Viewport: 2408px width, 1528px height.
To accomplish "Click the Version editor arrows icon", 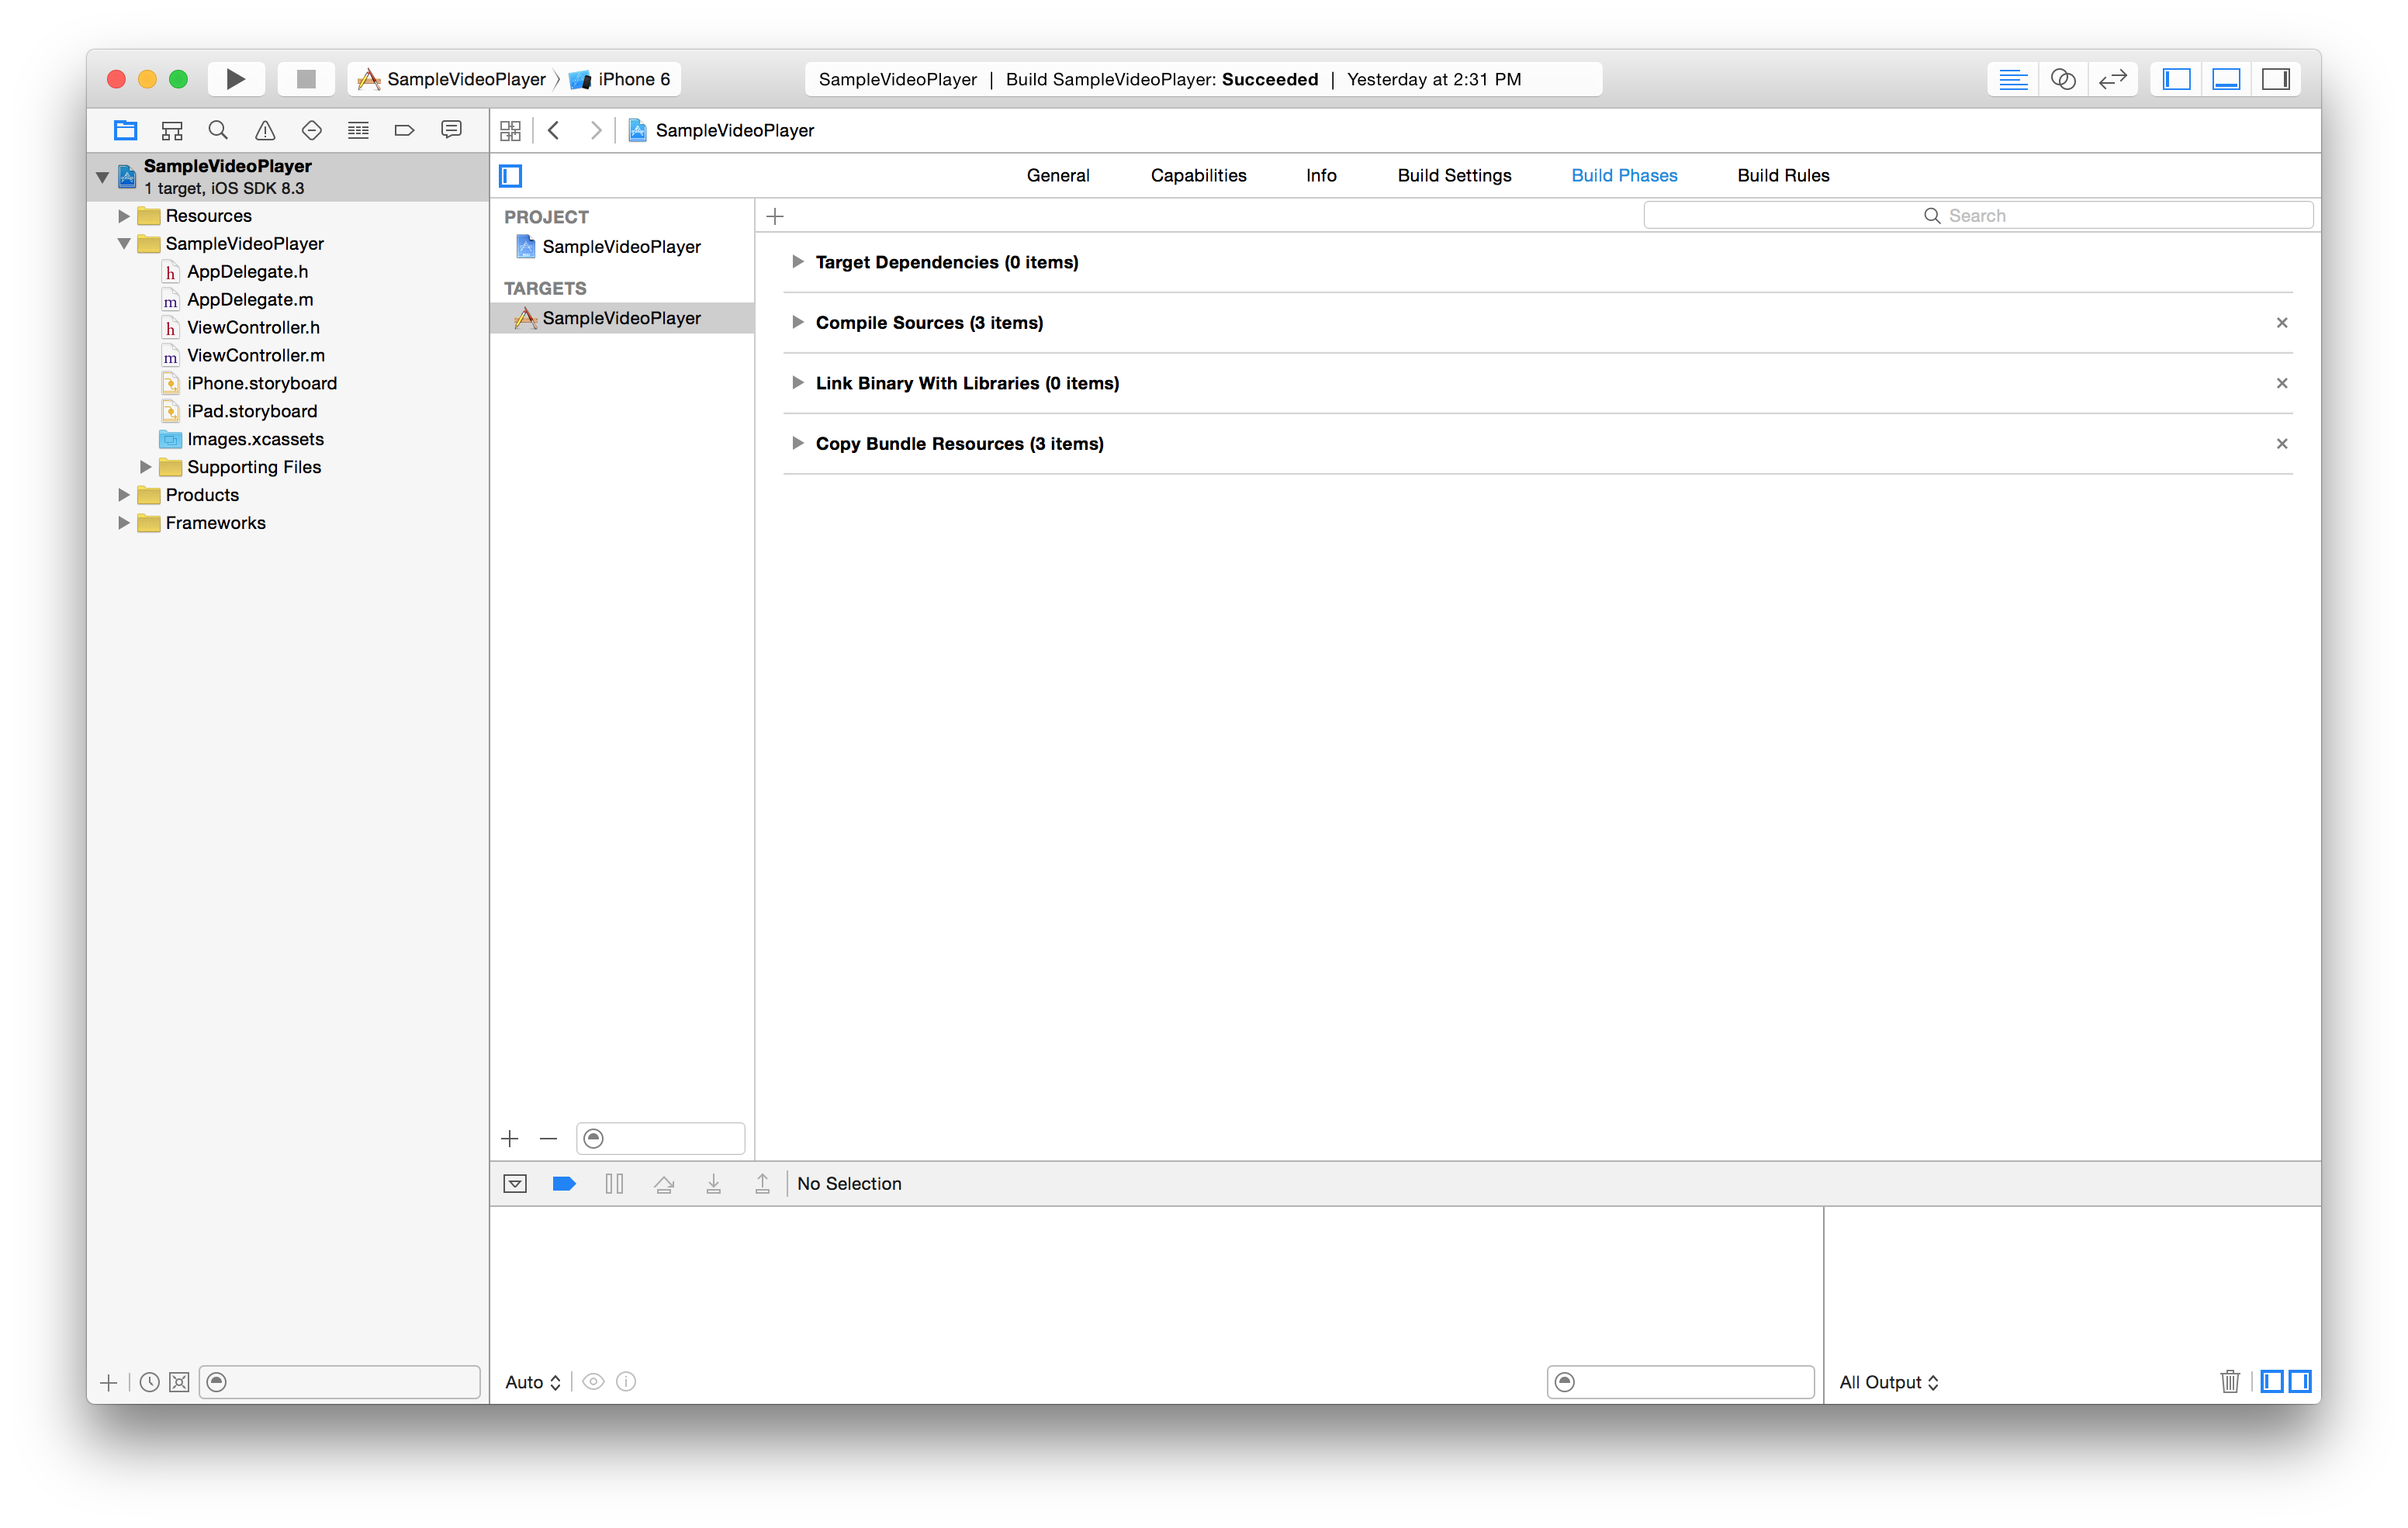I will click(2112, 79).
